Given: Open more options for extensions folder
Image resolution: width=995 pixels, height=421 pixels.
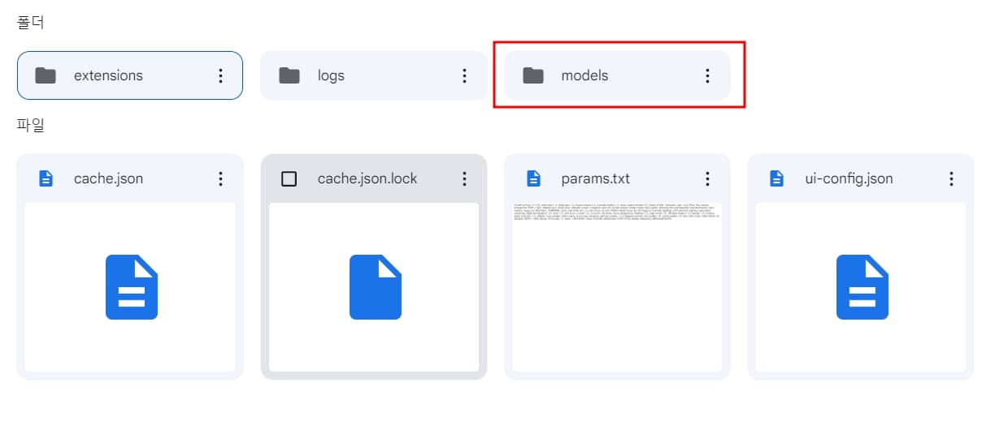Looking at the screenshot, I should [220, 75].
